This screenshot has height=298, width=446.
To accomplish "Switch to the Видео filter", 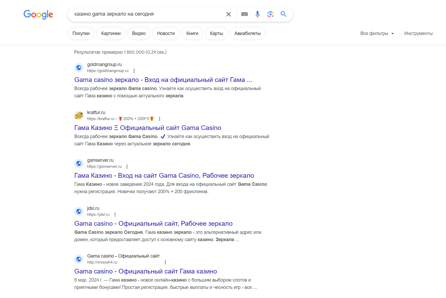I will click(x=139, y=33).
